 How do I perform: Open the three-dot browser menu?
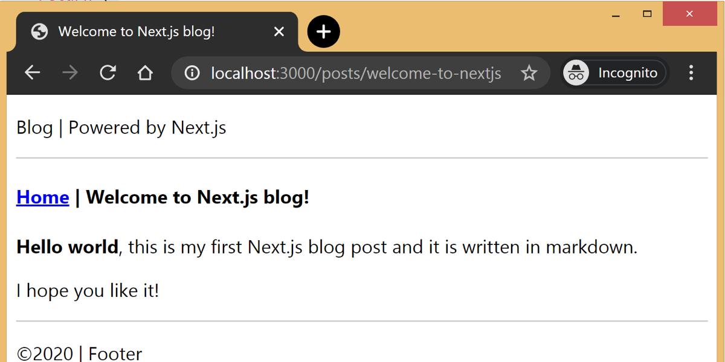691,73
